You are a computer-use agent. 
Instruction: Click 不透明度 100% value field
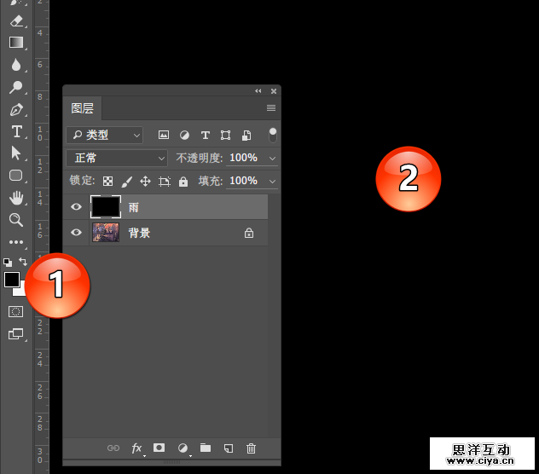[245, 158]
